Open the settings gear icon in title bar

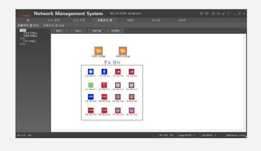pos(213,14)
